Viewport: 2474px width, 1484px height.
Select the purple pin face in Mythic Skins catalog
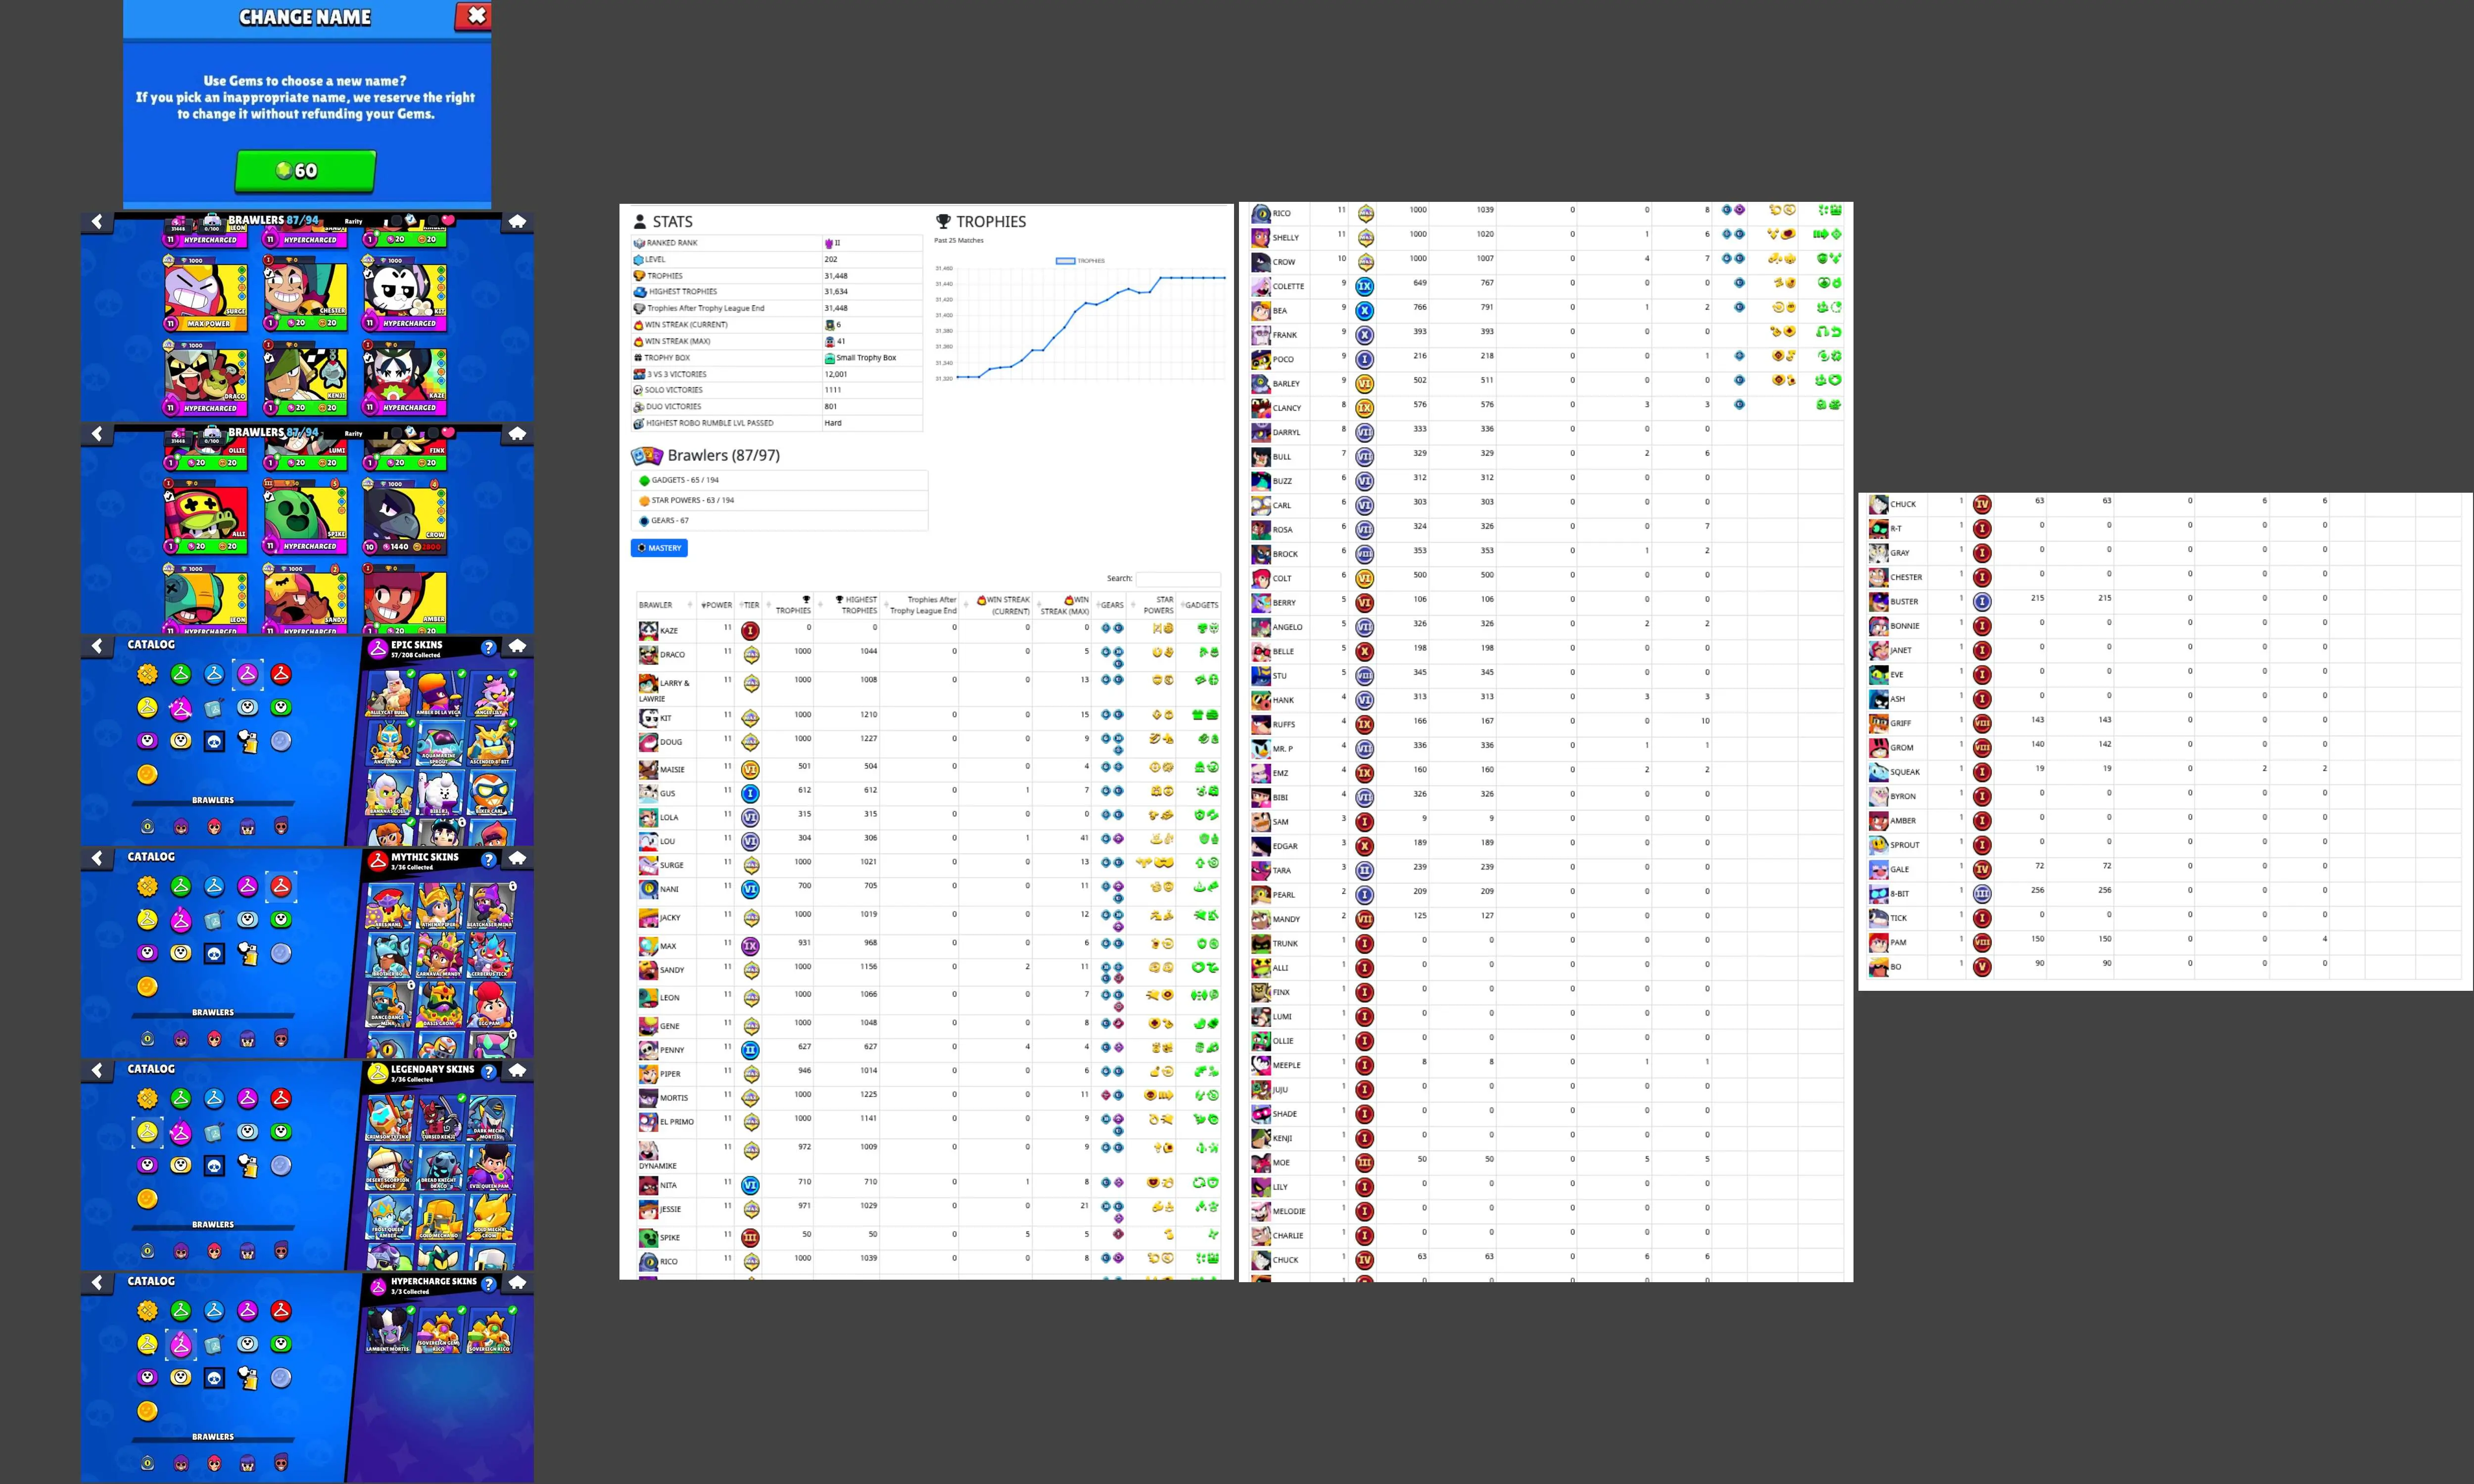coord(147,953)
